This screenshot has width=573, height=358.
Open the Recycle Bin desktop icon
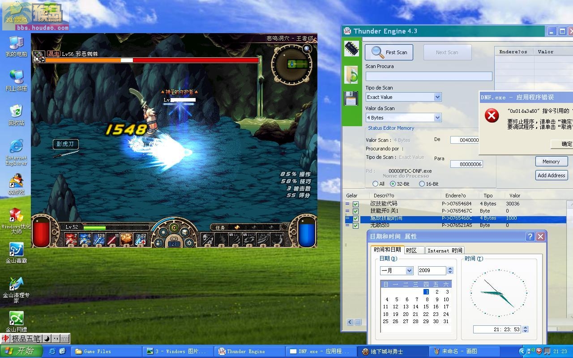pyautogui.click(x=16, y=115)
